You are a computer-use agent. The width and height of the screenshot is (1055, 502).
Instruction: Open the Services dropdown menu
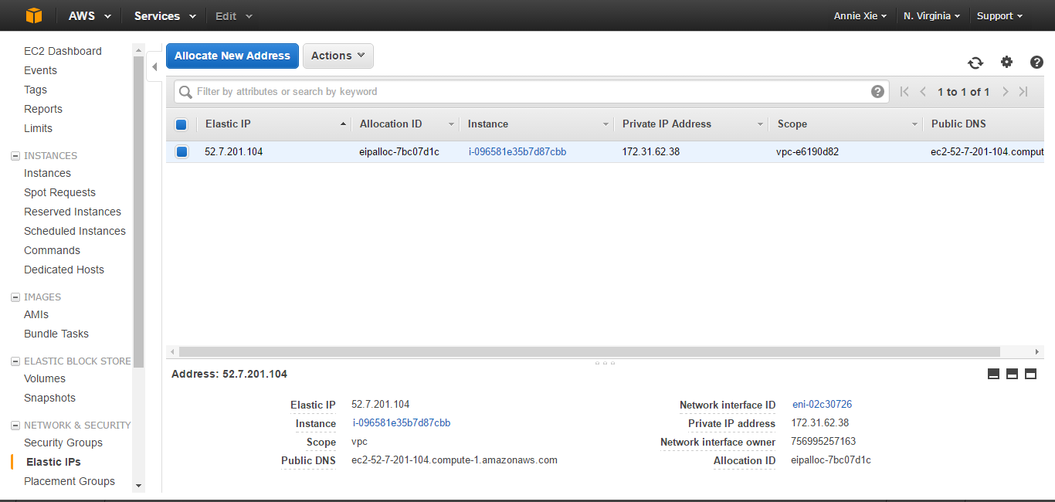pyautogui.click(x=165, y=15)
